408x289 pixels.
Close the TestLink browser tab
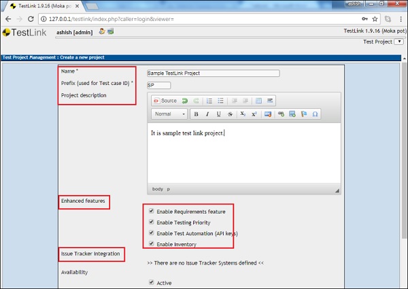click(x=77, y=6)
